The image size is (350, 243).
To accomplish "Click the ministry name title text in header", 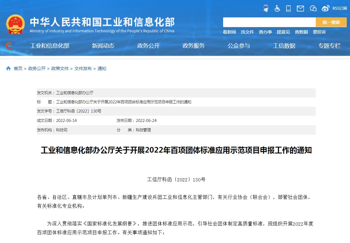I will tap(102, 22).
